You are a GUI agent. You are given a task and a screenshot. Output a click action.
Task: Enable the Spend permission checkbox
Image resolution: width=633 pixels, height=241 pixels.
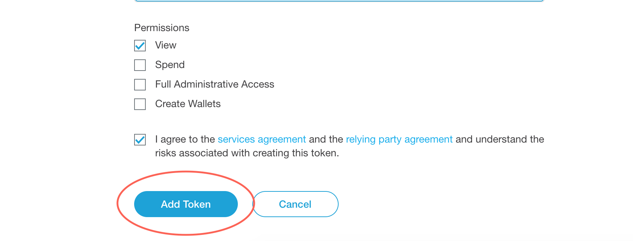click(140, 65)
